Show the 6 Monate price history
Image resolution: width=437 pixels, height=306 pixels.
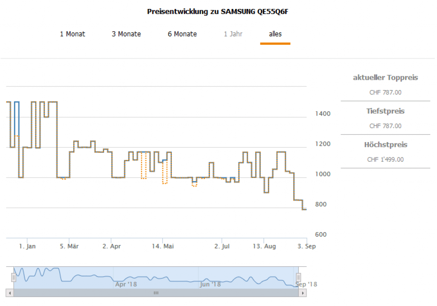[182, 34]
